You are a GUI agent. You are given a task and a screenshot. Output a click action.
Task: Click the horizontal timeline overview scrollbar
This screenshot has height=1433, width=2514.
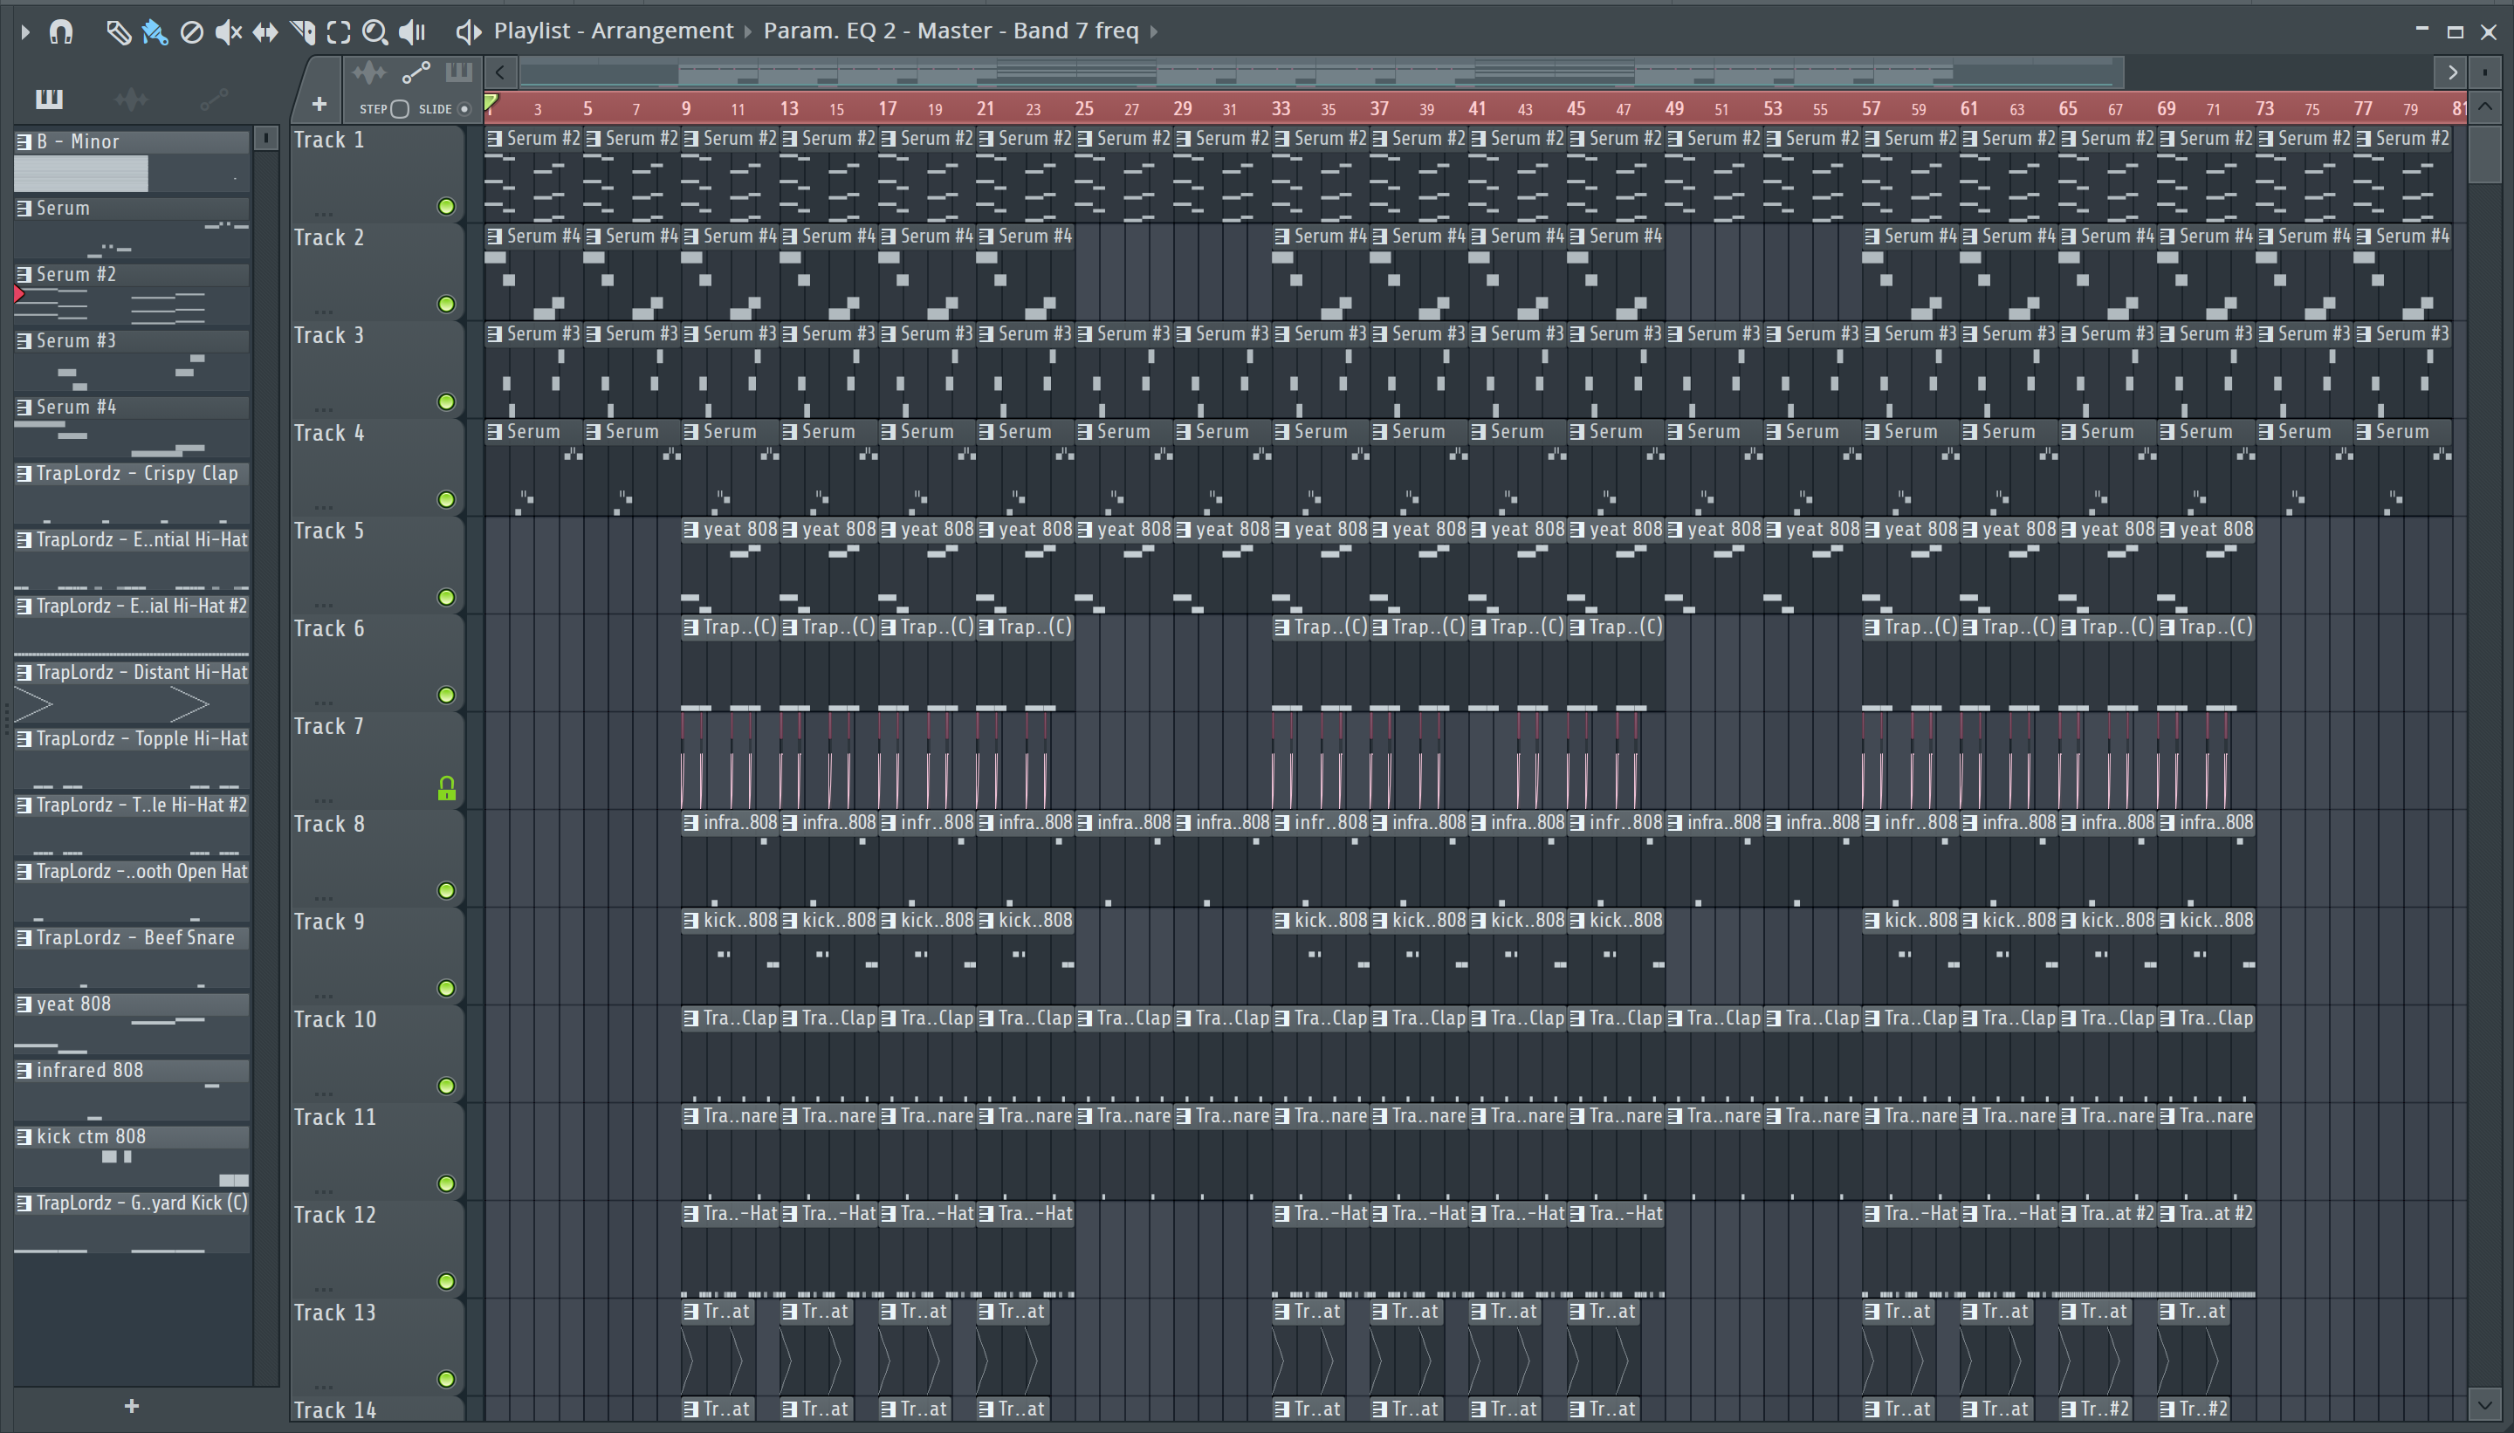point(1321,72)
